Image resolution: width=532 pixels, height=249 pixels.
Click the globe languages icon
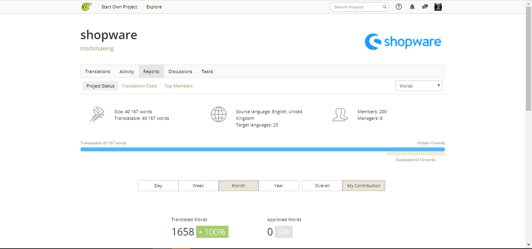point(219,114)
